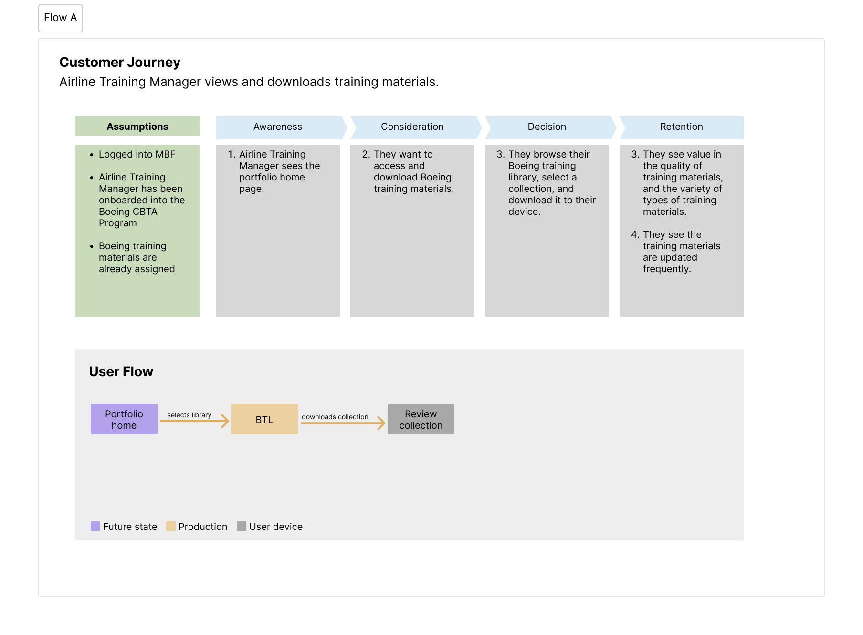This screenshot has height=635, width=863.
Task: Select the Assumptions header
Action: (137, 127)
